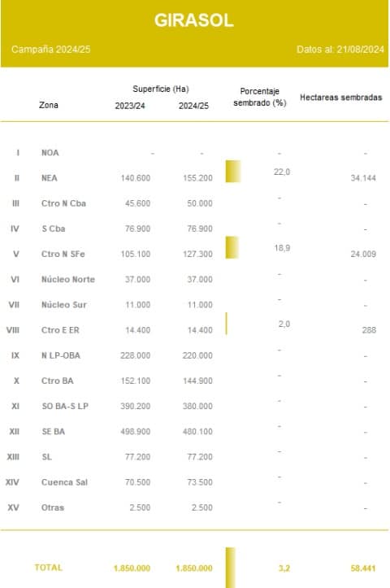This screenshot has height=588, width=390.
Task: Select the NEA zone row label
Action: coord(50,178)
